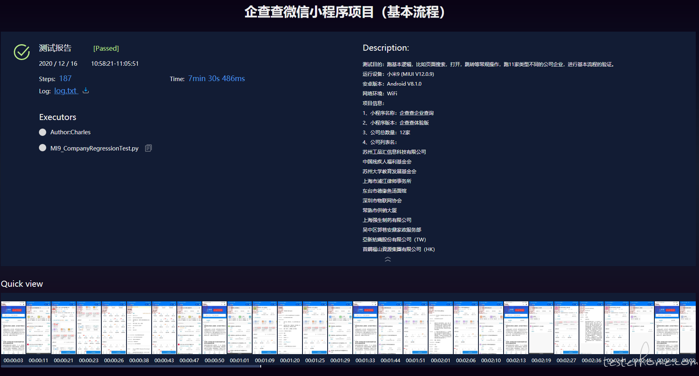699x376 pixels.
Task: Click the 测试报告 heading
Action: click(55, 48)
